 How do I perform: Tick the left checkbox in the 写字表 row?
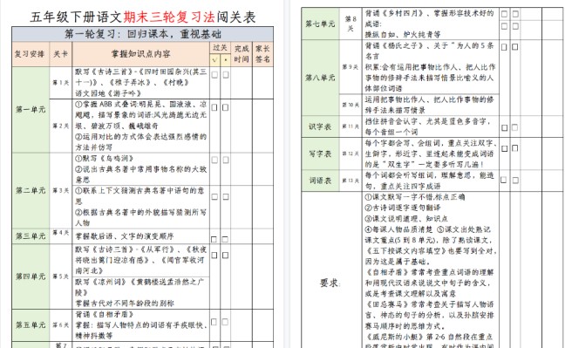pyautogui.click(x=505, y=149)
